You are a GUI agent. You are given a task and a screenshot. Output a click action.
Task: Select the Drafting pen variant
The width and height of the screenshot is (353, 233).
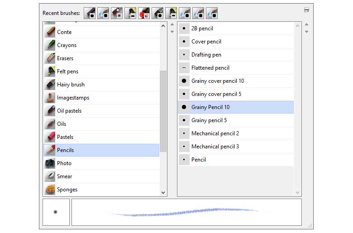(x=236, y=55)
